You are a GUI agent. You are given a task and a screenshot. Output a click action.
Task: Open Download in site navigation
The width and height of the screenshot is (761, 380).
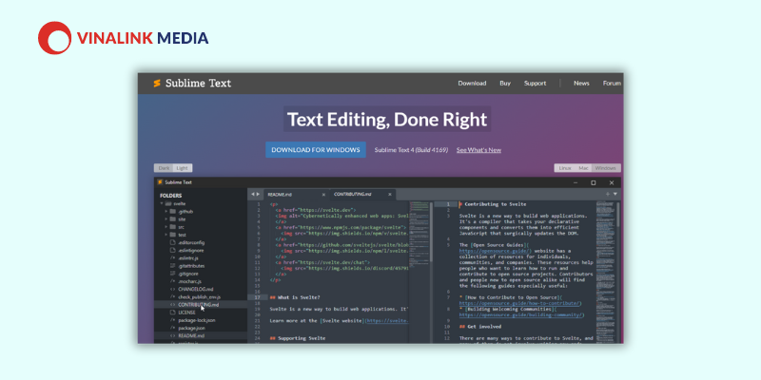(472, 84)
